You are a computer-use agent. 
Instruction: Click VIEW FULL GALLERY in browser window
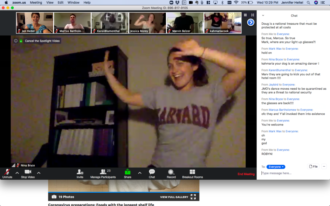click(x=174, y=197)
